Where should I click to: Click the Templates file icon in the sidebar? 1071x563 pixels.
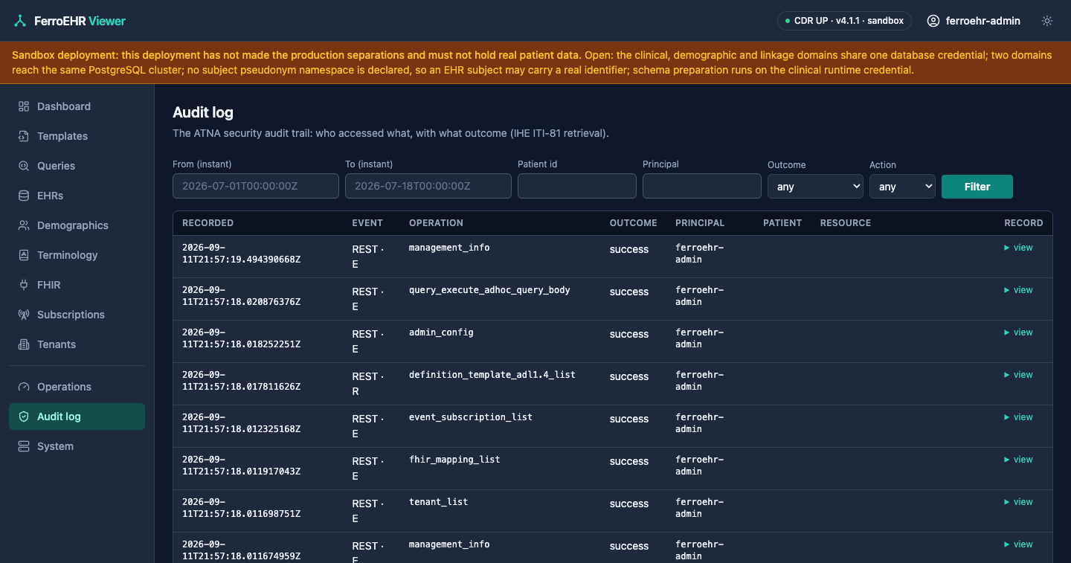click(24, 136)
